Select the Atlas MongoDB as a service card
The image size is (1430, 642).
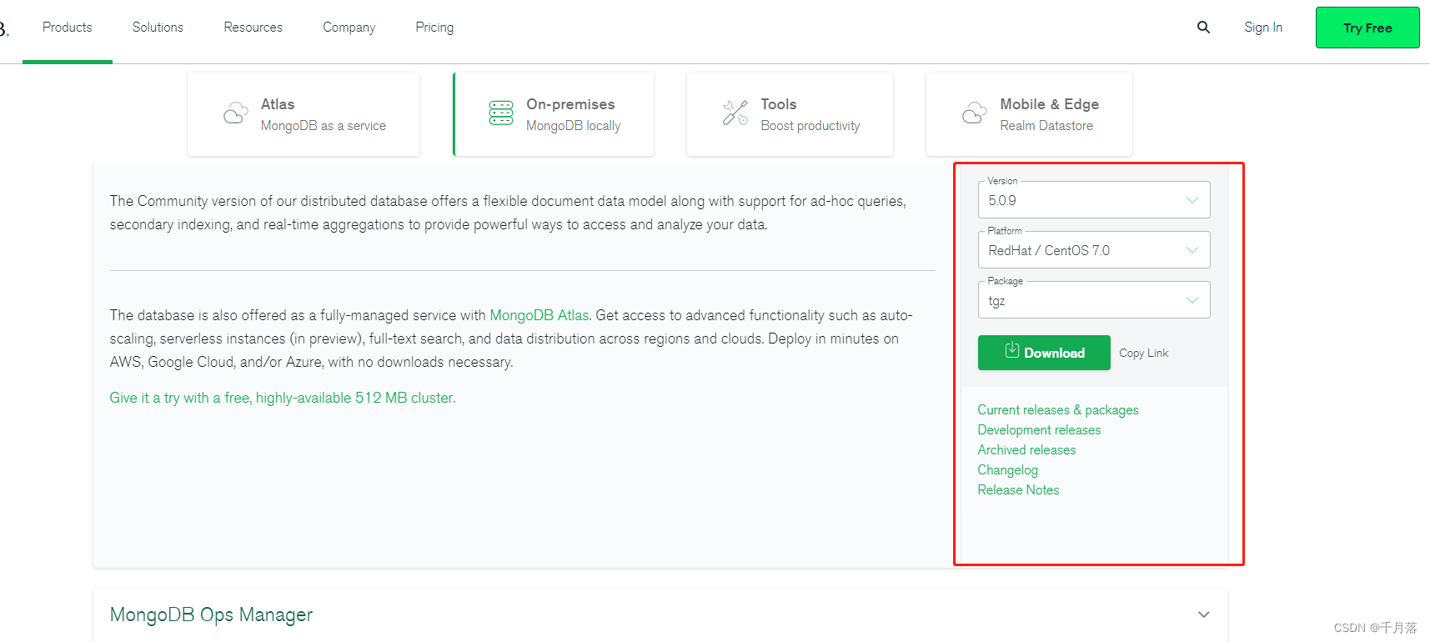tap(304, 114)
